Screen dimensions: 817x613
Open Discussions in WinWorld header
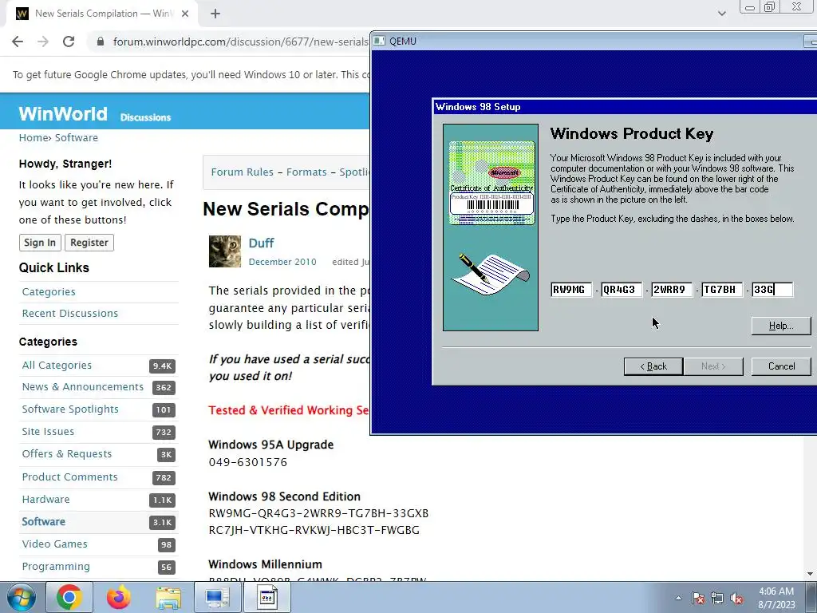coord(145,117)
